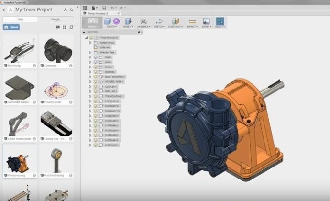Expand the Origin folder arrow
This screenshot has height=201, width=330.
[x=90, y=57]
